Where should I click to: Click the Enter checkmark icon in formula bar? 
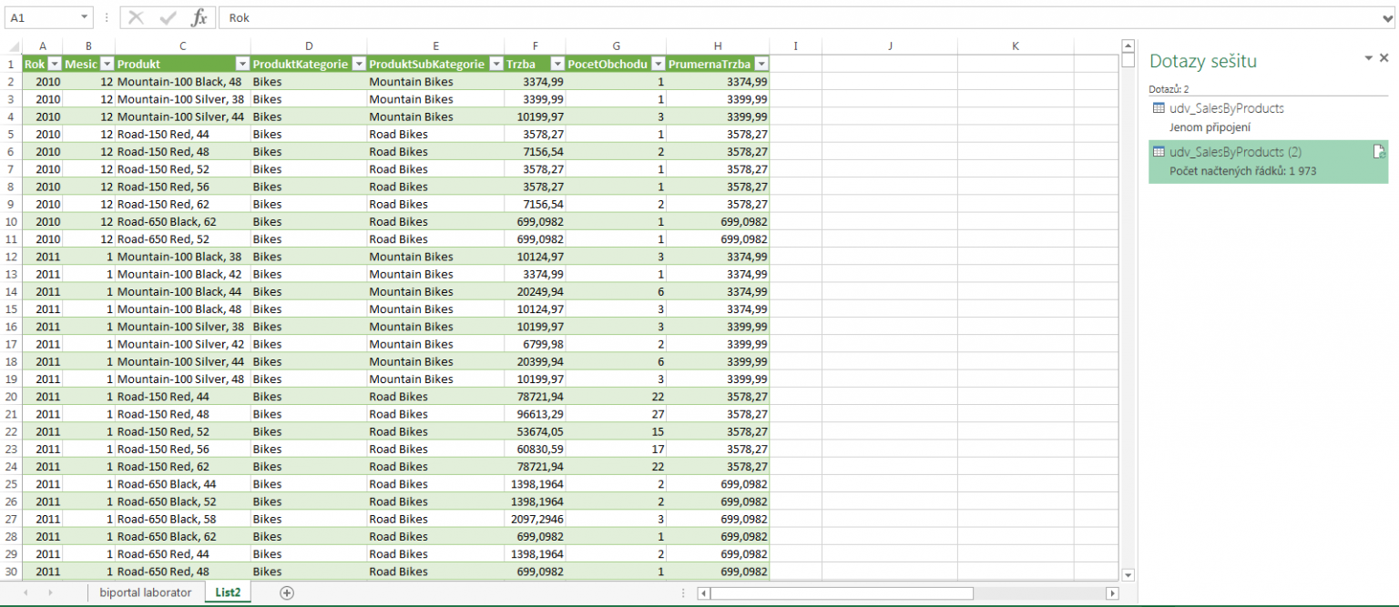pos(168,18)
